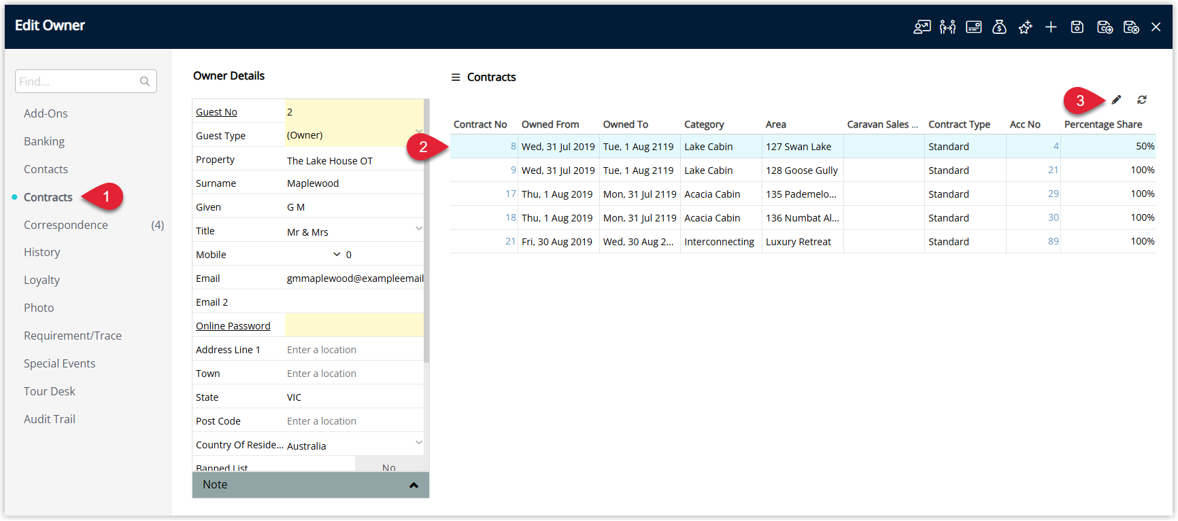The height and width of the screenshot is (521, 1178).
Task: Refresh the contracts list
Action: [1142, 100]
